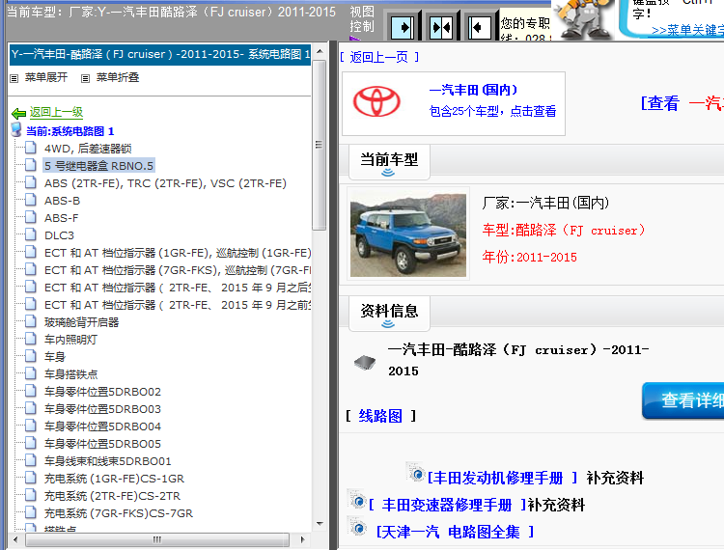This screenshot has height=550, width=724.
Task: Select tree item 车身零件位置5DRBO04
Action: click(102, 426)
